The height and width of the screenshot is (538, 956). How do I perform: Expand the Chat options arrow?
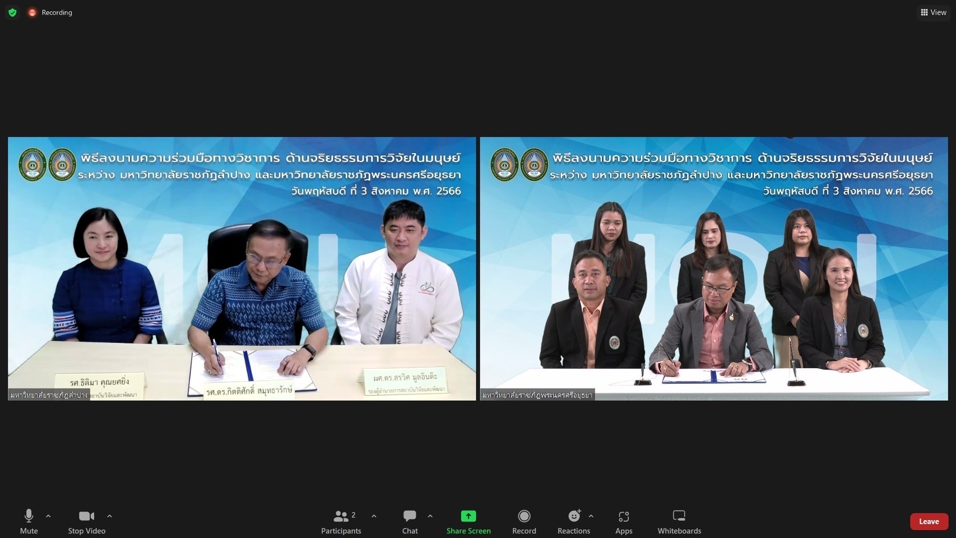click(x=430, y=516)
